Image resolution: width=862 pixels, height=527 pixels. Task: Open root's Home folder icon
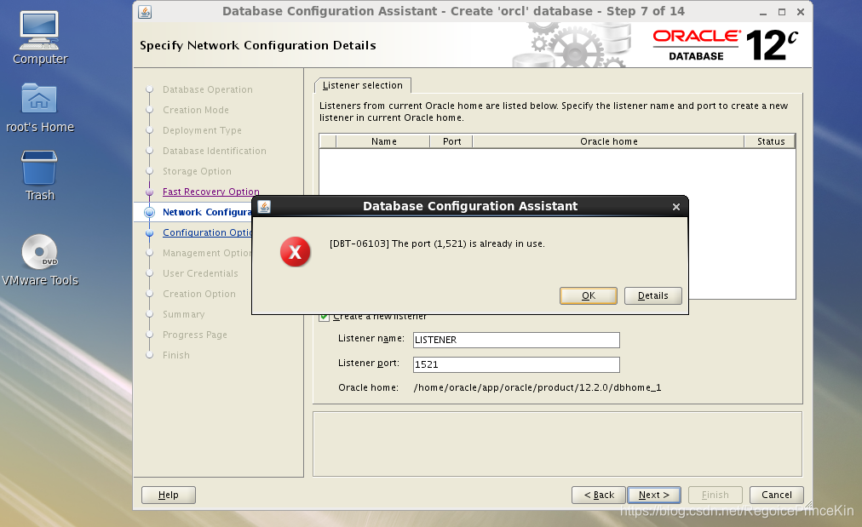(39, 108)
